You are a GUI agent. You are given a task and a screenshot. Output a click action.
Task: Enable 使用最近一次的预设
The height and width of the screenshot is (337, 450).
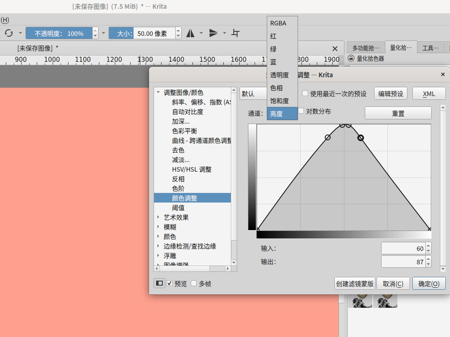click(304, 93)
